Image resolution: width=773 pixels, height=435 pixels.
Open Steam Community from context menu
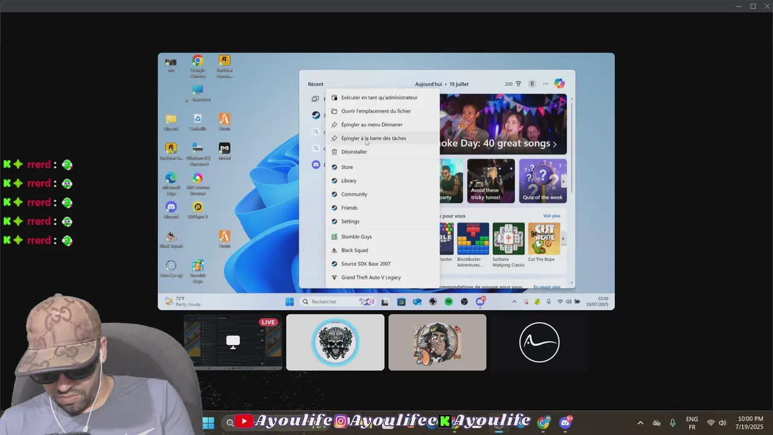383,194
